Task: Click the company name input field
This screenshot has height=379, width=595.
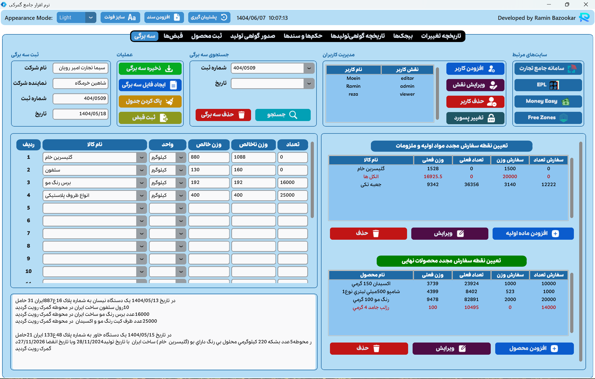Action: pos(81,68)
